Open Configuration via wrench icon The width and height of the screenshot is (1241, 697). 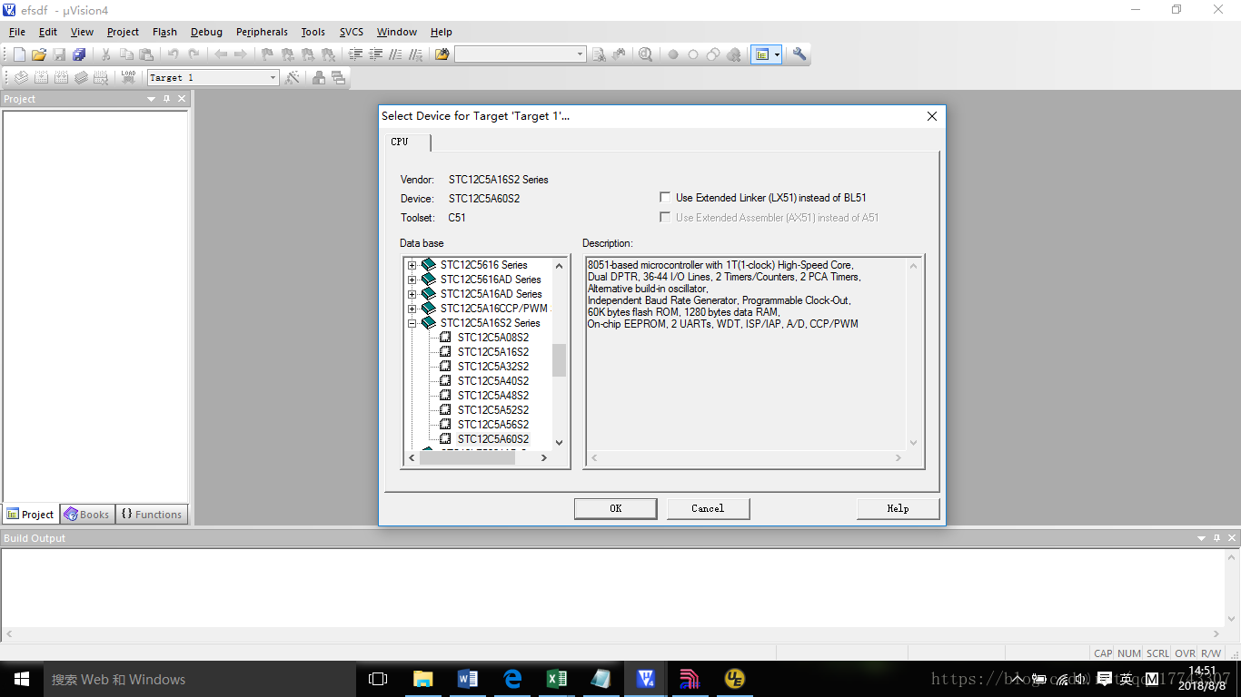(x=799, y=54)
